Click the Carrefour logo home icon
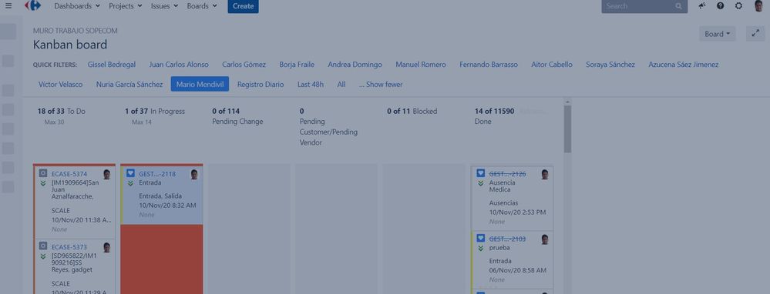Image resolution: width=770 pixels, height=294 pixels. [x=33, y=6]
